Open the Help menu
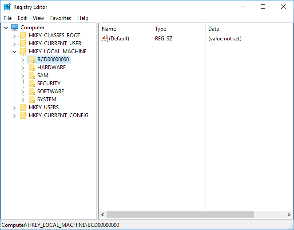 tap(83, 18)
